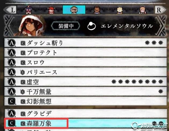Select the brown-haired girl character sprite

(143, 10)
